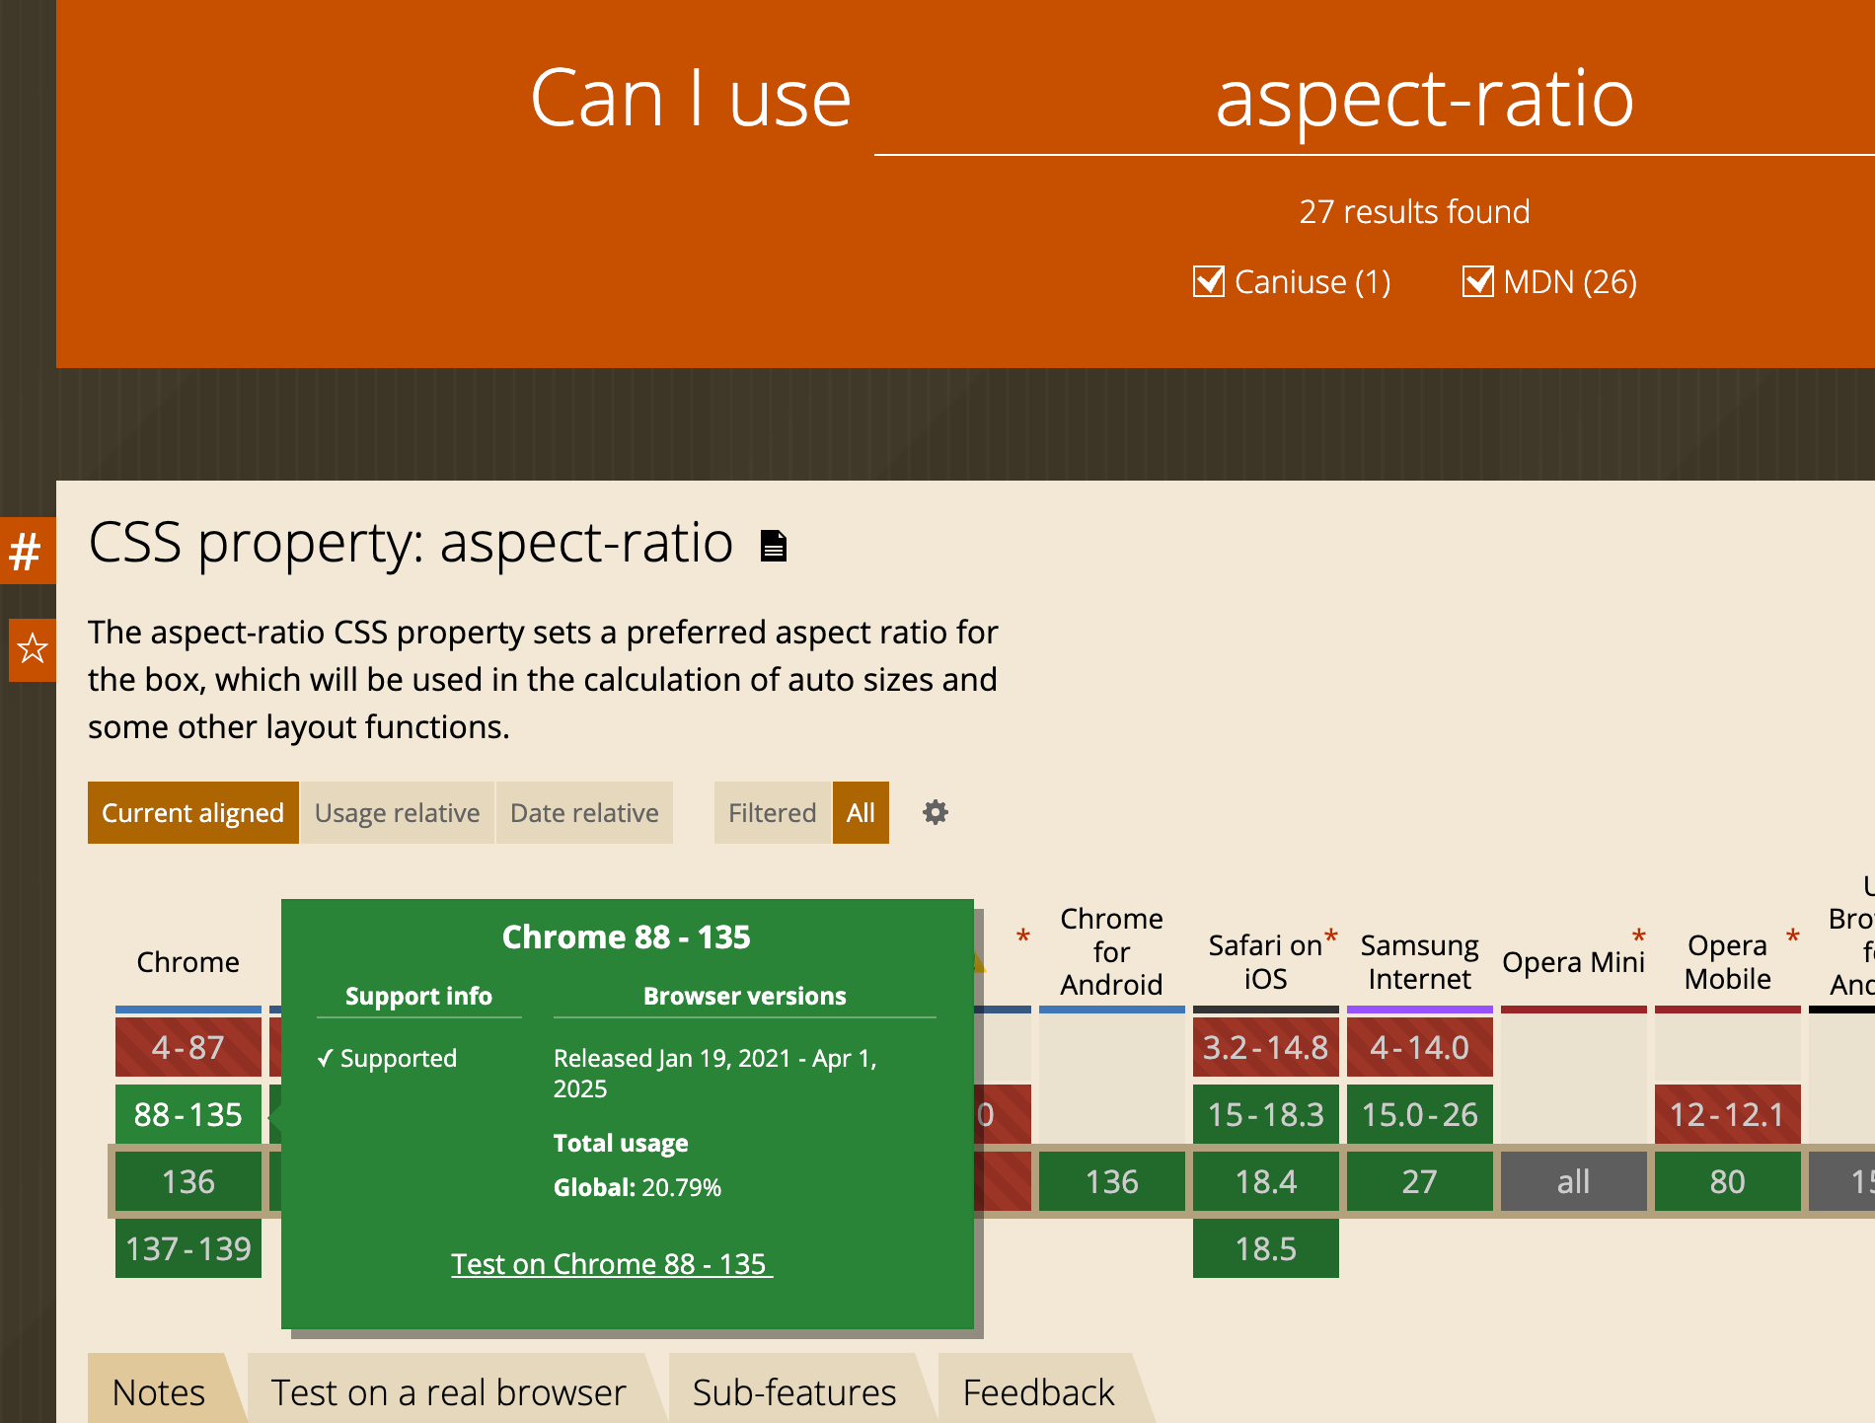Select the All browsers option
Image resolution: width=1875 pixels, height=1423 pixels.
(x=861, y=812)
